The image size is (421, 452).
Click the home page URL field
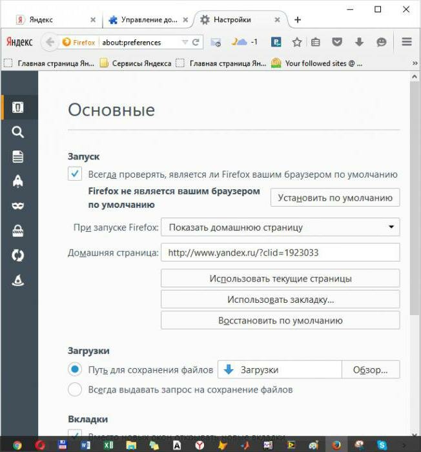[x=280, y=252]
